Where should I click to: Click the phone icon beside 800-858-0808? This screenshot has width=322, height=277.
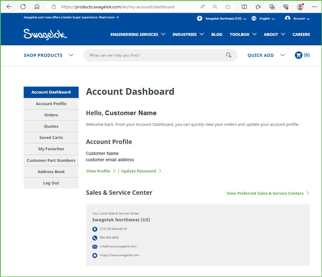click(x=95, y=238)
